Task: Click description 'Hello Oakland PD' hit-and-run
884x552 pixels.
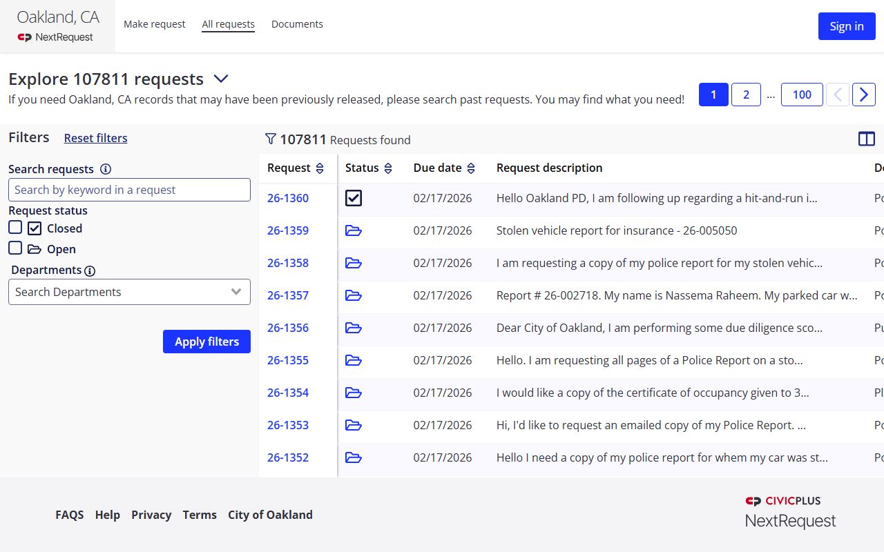Action: (x=657, y=198)
